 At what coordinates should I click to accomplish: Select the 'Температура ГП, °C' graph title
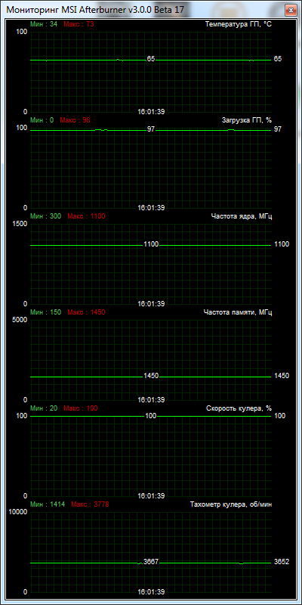click(239, 24)
